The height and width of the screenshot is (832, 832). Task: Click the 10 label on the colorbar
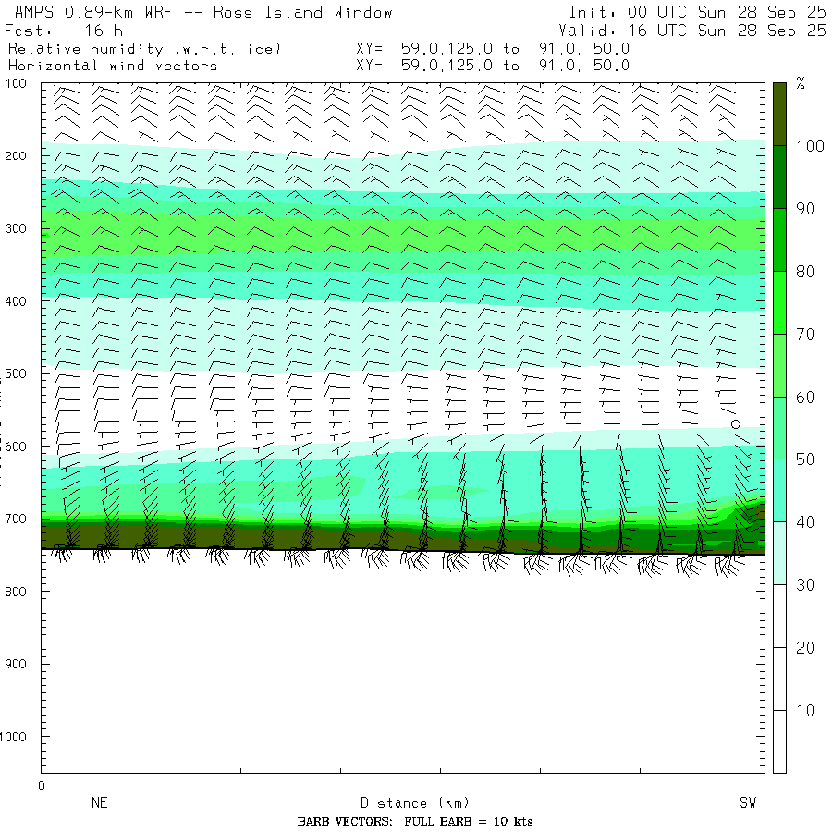[804, 710]
